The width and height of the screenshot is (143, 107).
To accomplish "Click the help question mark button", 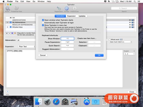I will point(8,92).
